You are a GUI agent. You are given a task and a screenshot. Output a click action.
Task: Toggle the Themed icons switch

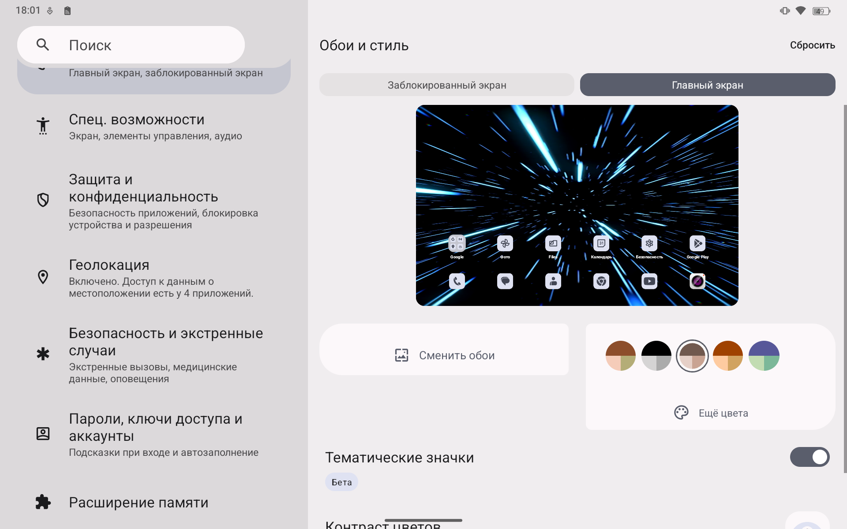(810, 457)
